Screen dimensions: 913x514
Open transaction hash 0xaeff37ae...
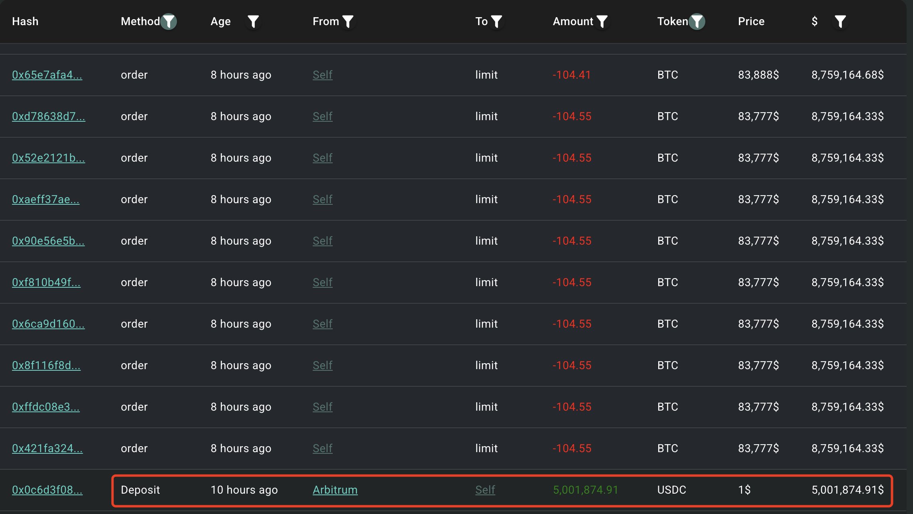click(x=46, y=200)
